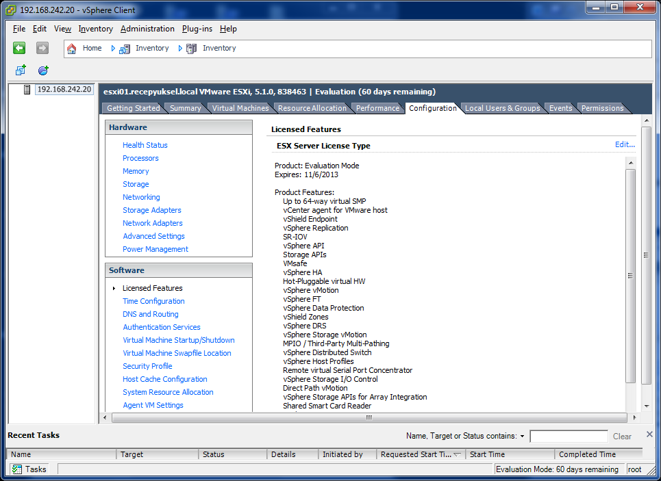Click the New Virtual Machine toolbar icon
This screenshot has width=661, height=481.
[21, 70]
